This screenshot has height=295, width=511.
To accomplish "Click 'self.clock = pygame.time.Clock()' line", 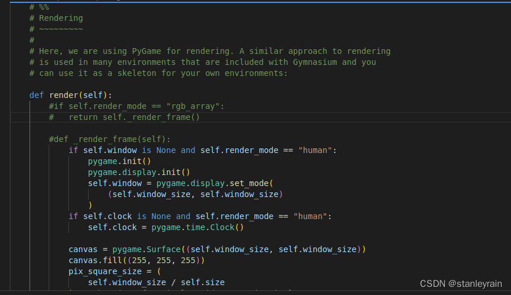I will point(166,228).
